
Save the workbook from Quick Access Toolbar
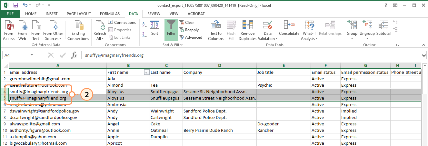[x=15, y=5]
